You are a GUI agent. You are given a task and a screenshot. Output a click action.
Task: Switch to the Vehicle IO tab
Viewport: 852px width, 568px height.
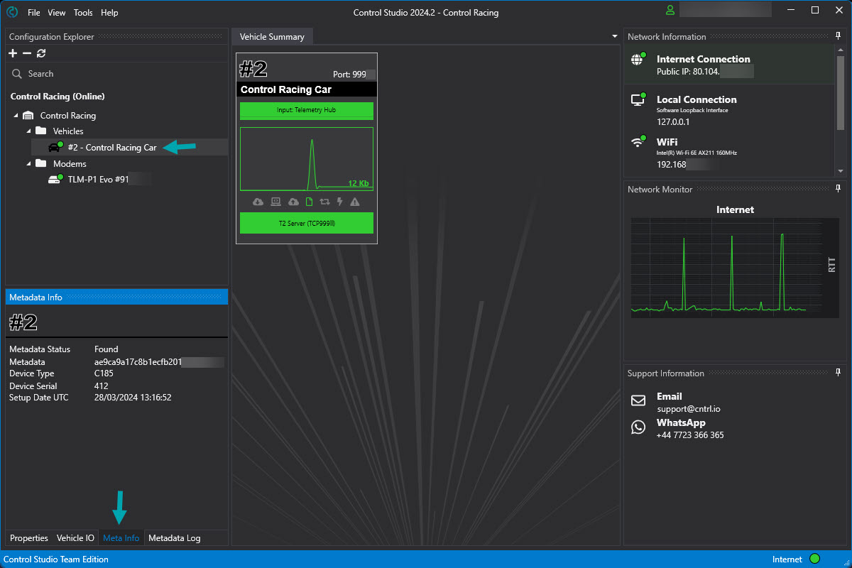click(x=75, y=538)
